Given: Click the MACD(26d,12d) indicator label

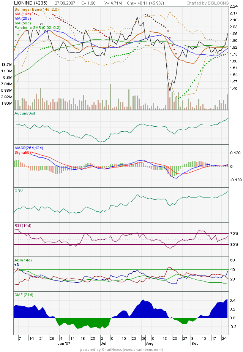Looking at the screenshot, I should (x=28, y=148).
